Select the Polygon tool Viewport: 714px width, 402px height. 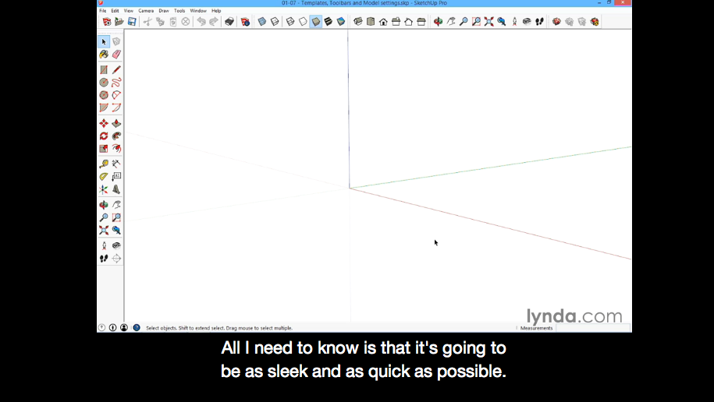[x=104, y=95]
